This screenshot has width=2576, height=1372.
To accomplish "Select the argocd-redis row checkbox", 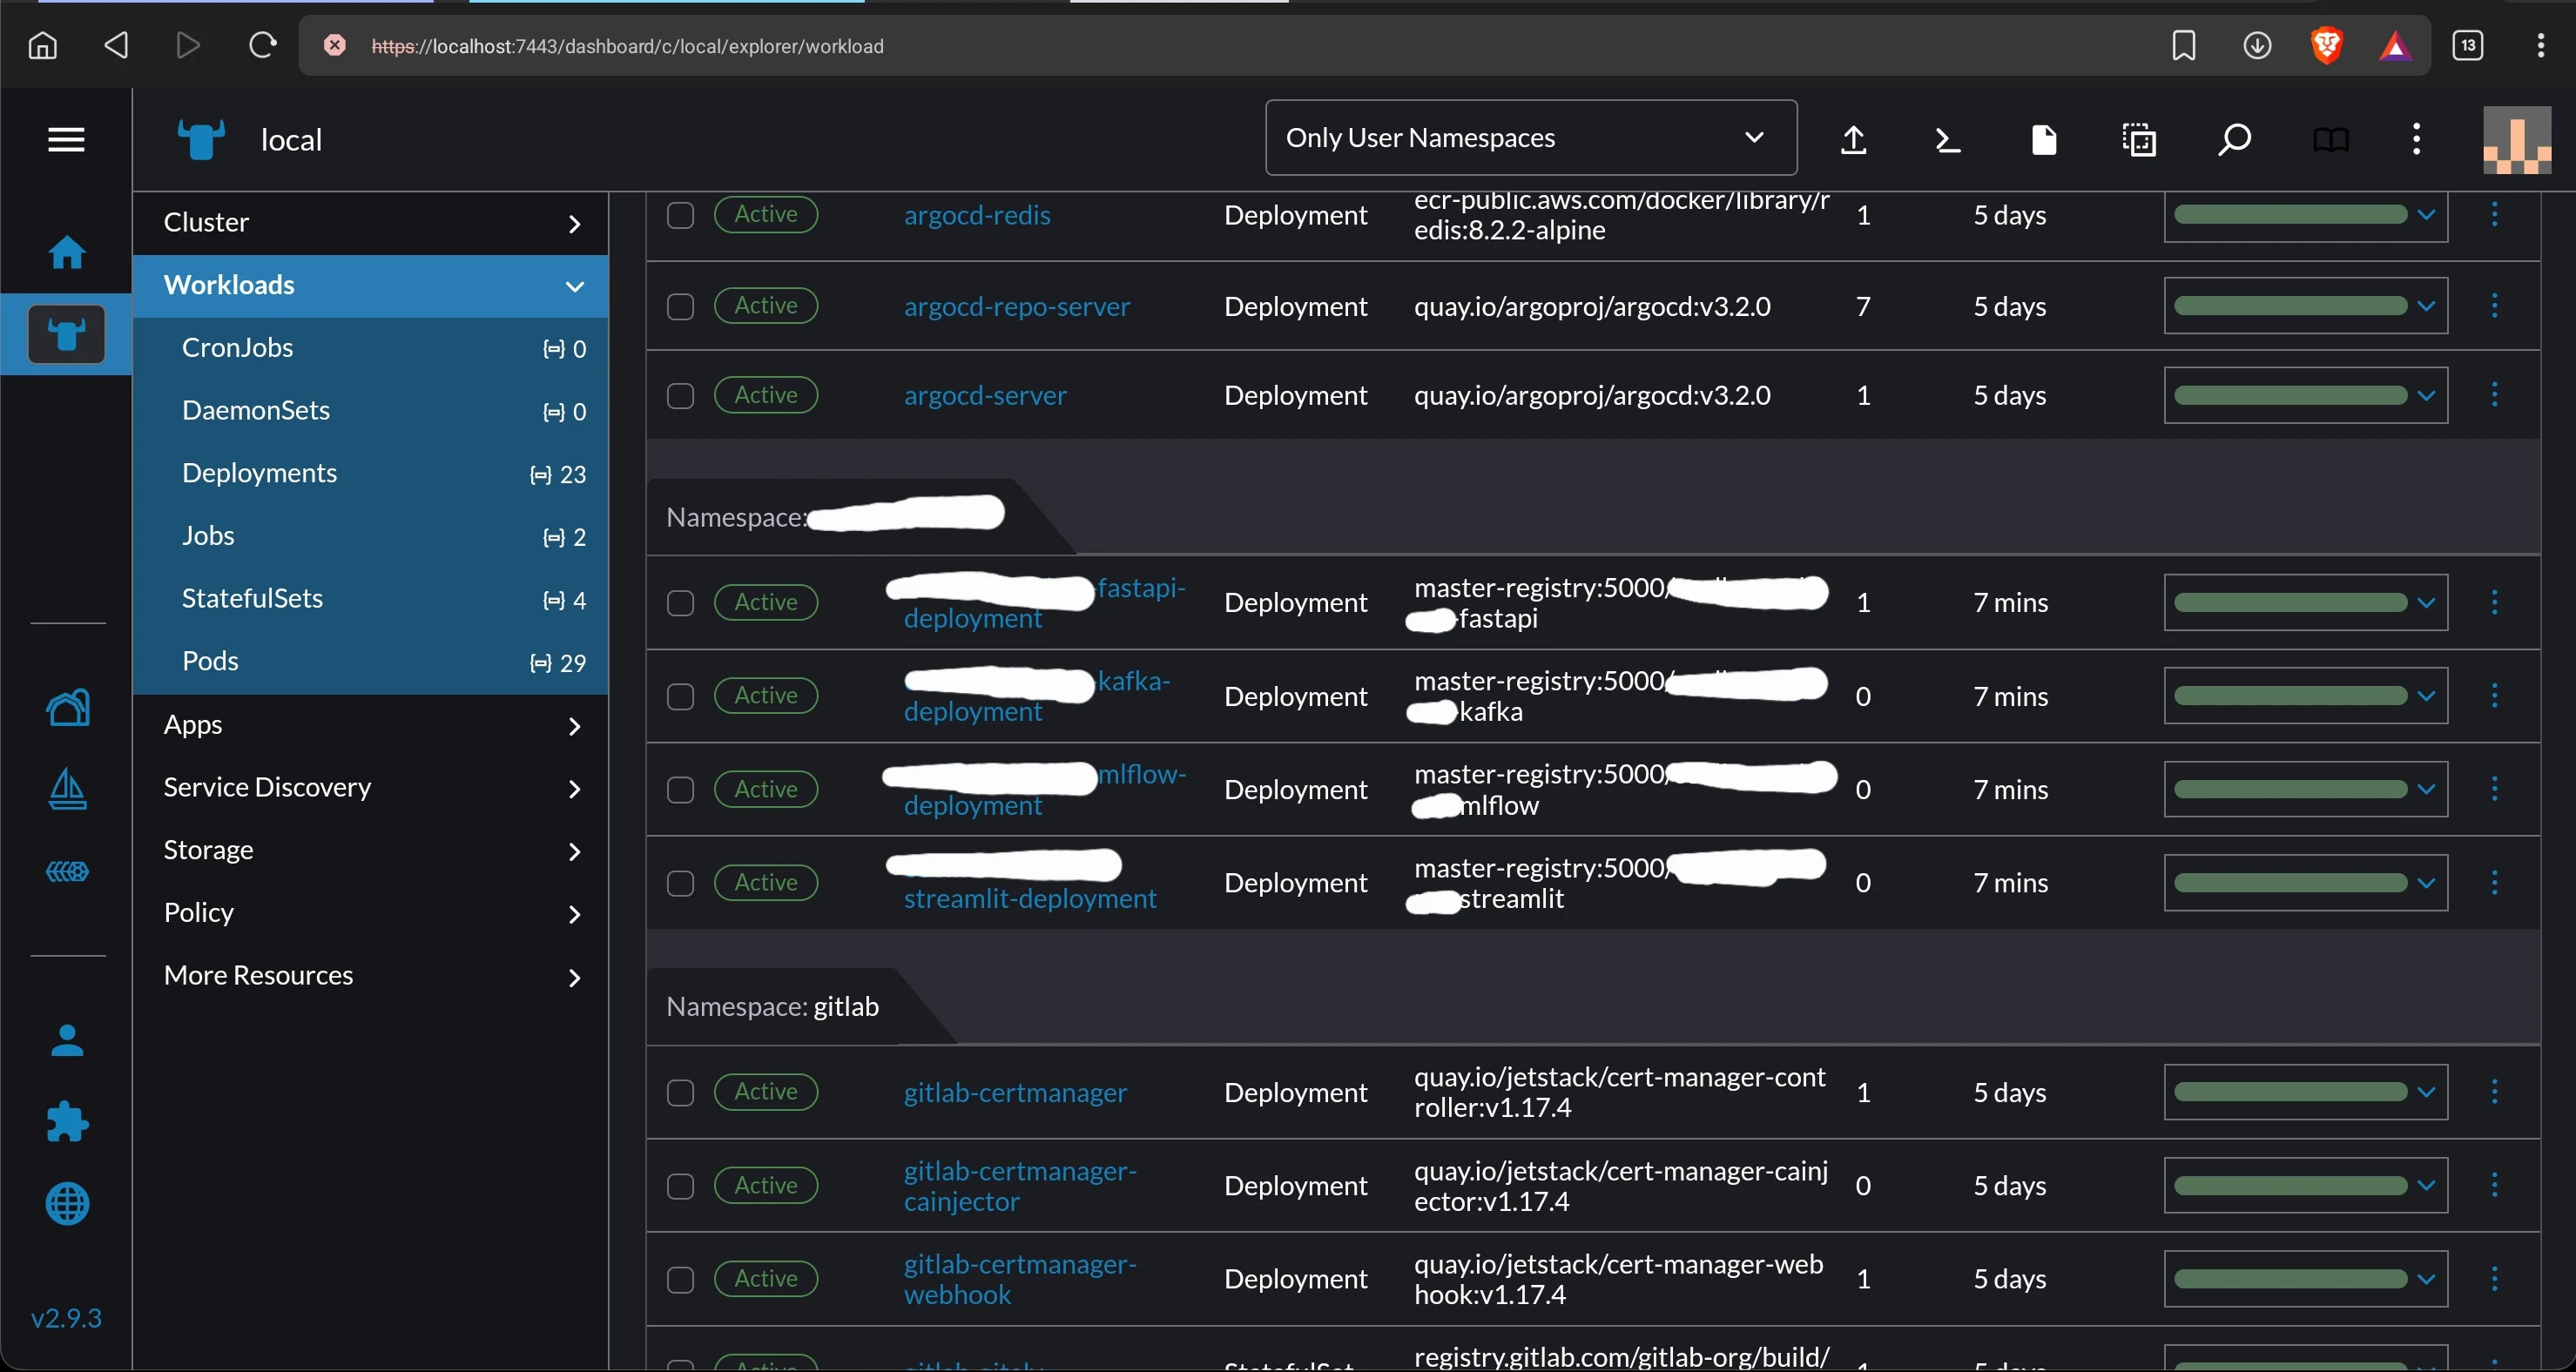I will click(680, 216).
